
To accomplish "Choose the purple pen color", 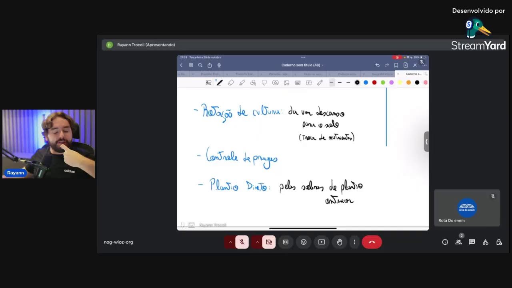I will click(x=392, y=82).
